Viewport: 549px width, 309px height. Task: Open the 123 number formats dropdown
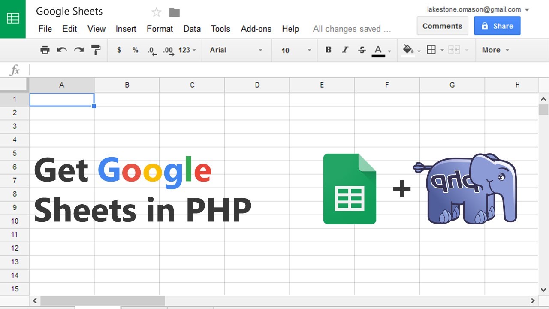click(x=187, y=50)
